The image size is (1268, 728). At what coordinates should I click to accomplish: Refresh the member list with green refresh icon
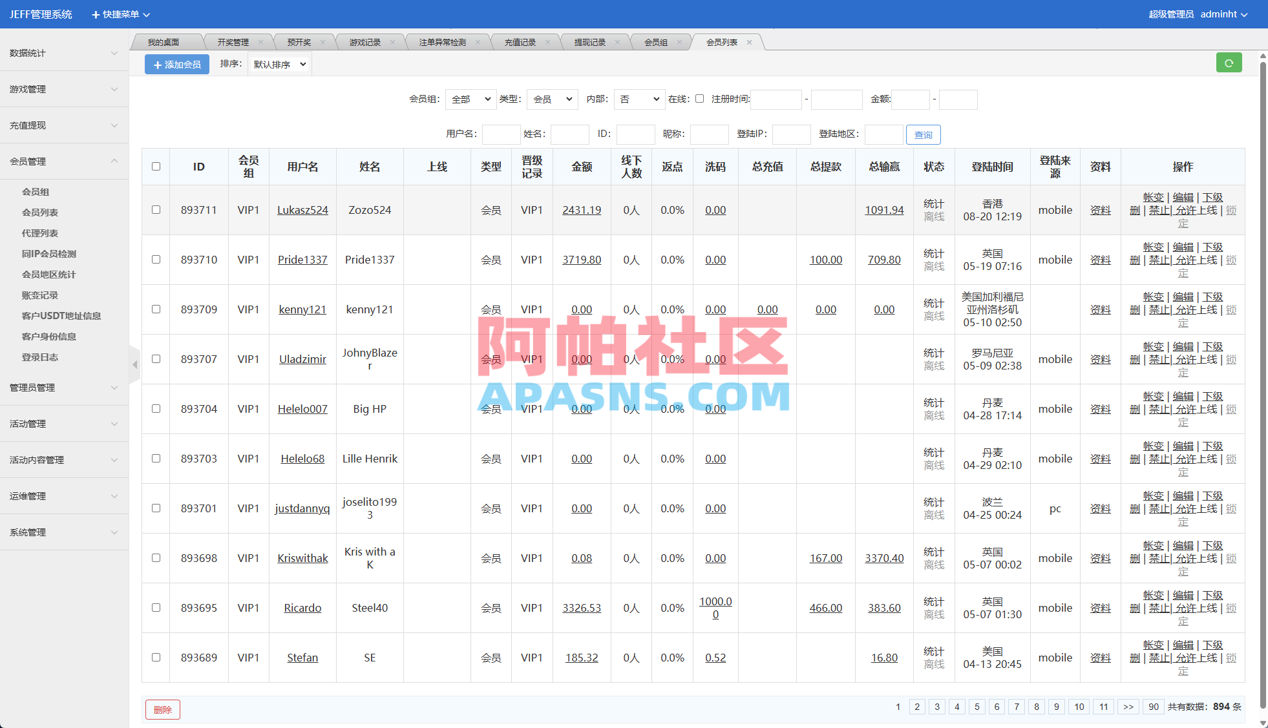[x=1229, y=63]
